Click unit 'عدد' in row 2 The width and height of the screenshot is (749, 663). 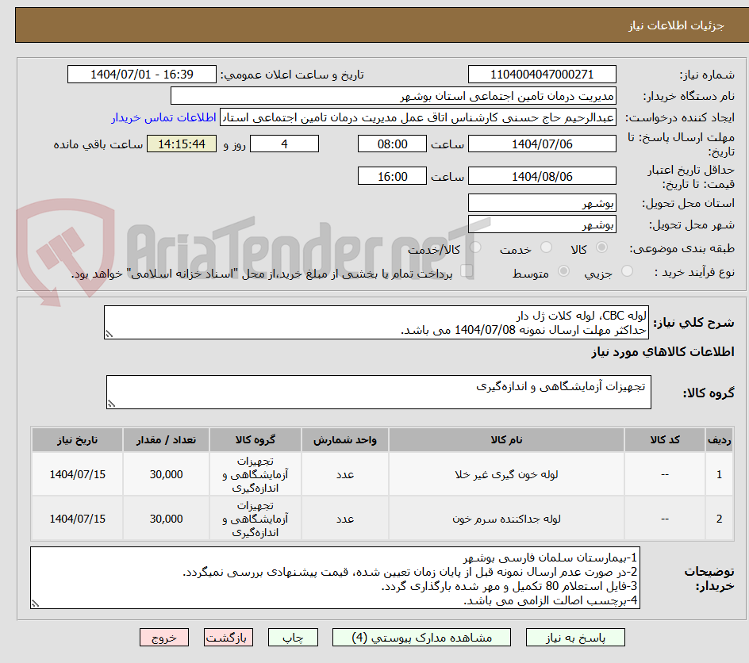point(345,519)
